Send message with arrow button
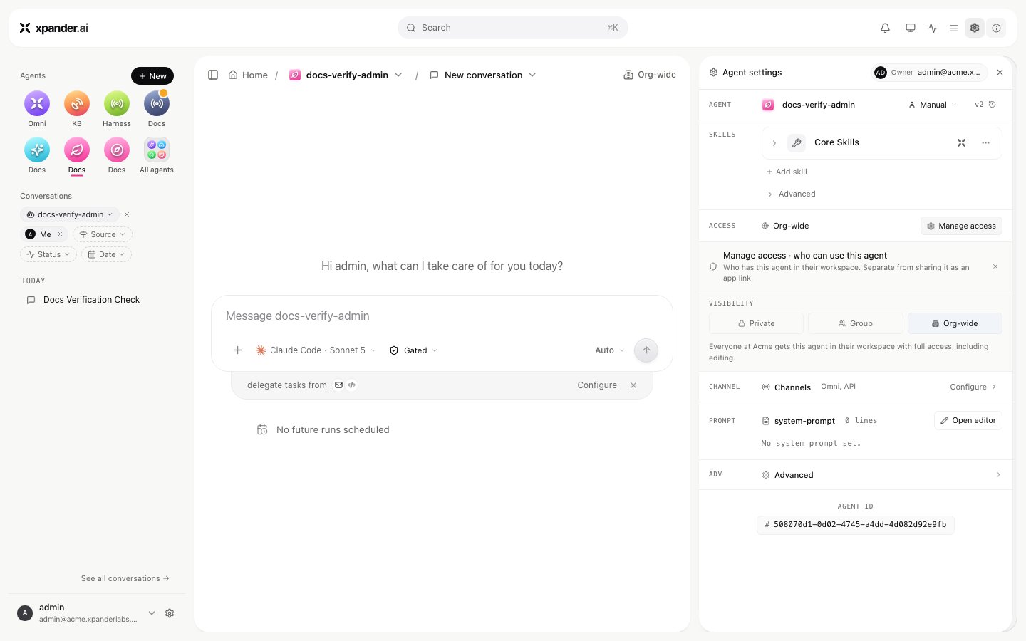The image size is (1026, 641). coord(646,350)
